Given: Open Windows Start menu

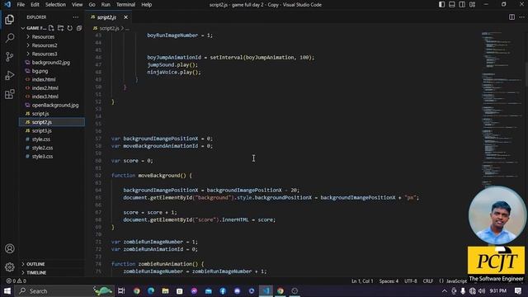Looking at the screenshot, I should (x=7, y=291).
